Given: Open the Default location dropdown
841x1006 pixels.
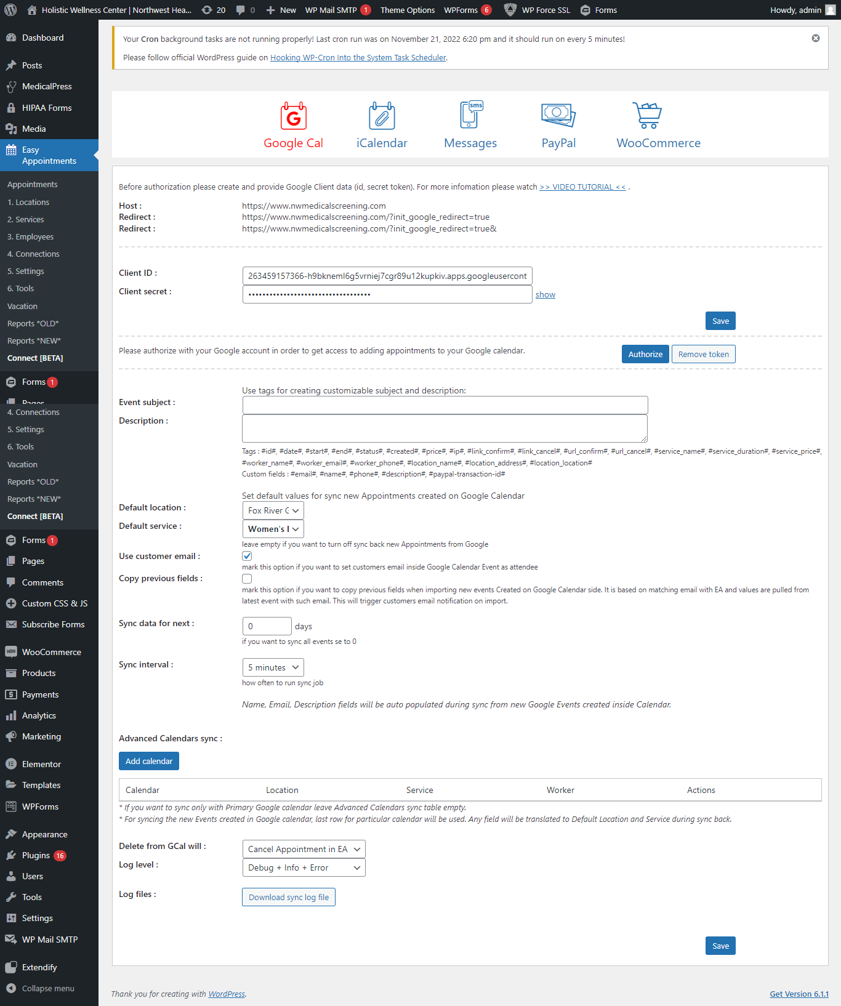Looking at the screenshot, I should tap(273, 510).
